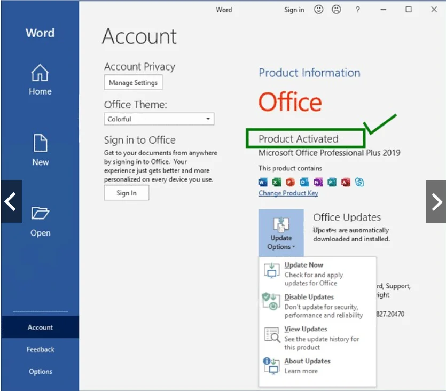Click the View Updates magnifier icon
The height and width of the screenshot is (391, 446).
point(271,334)
